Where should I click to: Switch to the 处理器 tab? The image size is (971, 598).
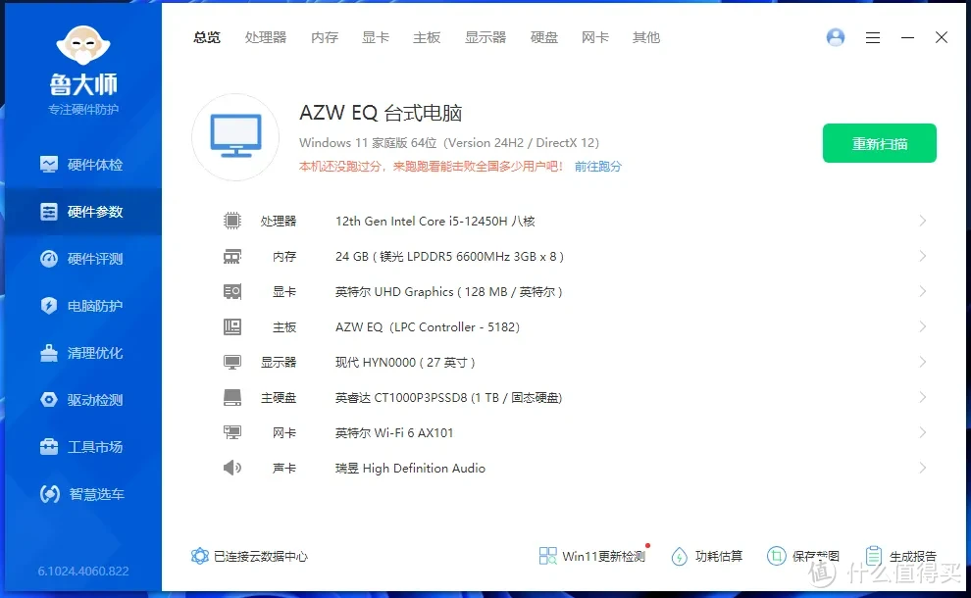tap(266, 38)
